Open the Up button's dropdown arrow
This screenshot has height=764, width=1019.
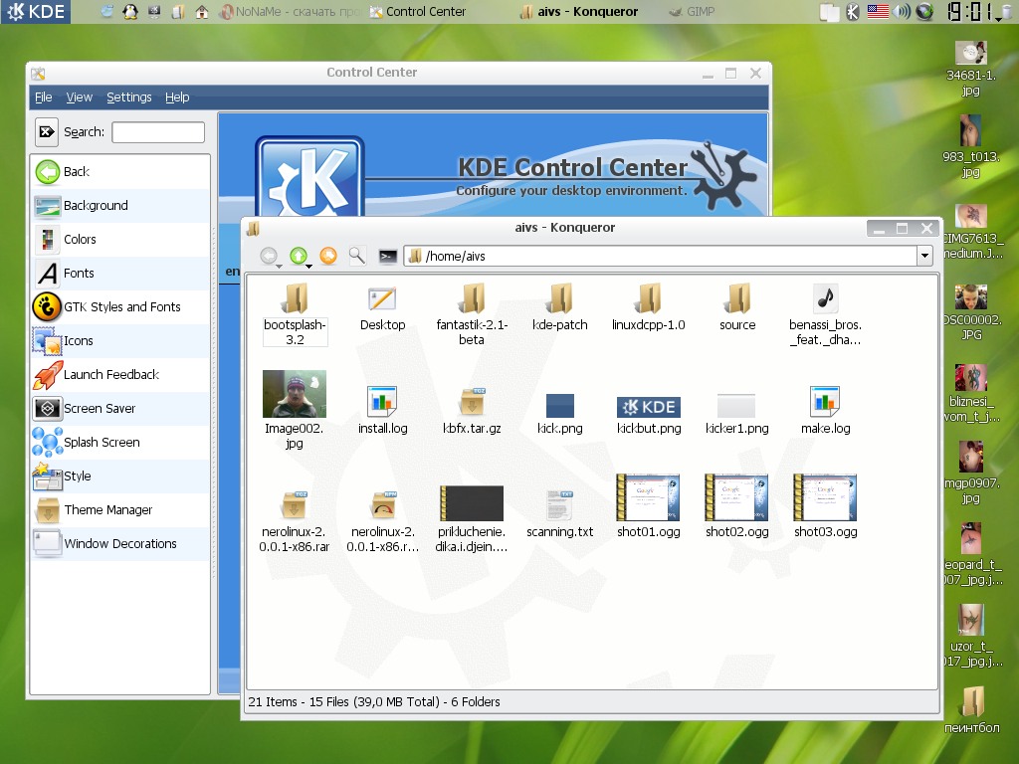point(309,265)
